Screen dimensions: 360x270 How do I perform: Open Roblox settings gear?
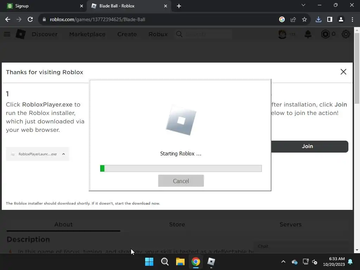tap(346, 34)
